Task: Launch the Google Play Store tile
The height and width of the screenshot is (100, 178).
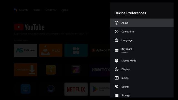Action: coord(100,89)
